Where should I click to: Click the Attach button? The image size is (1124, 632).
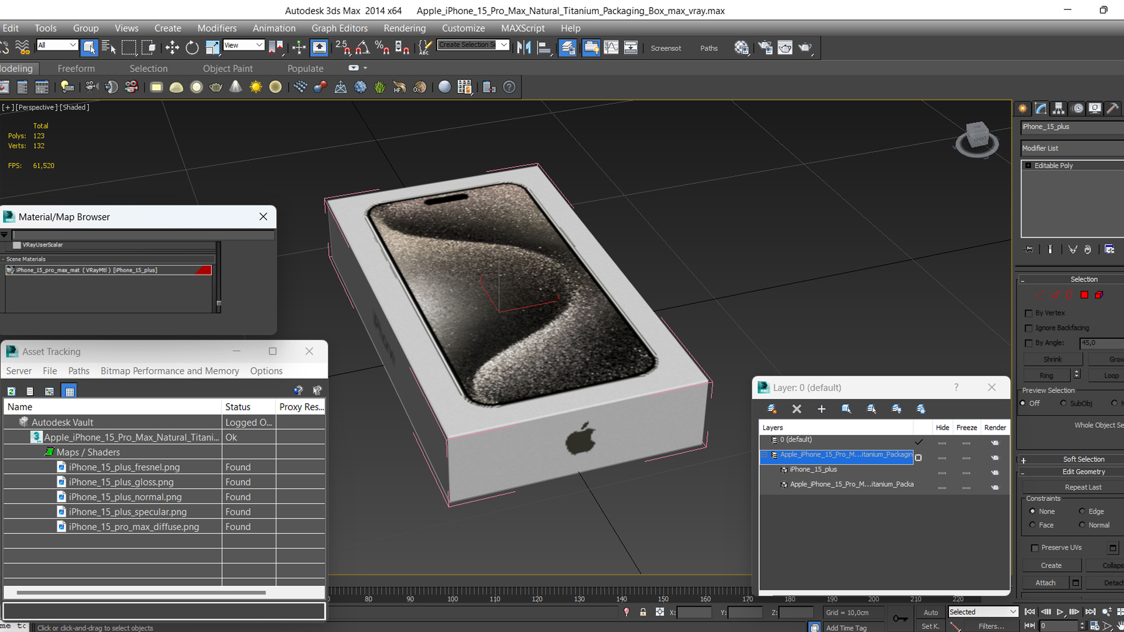click(1046, 583)
